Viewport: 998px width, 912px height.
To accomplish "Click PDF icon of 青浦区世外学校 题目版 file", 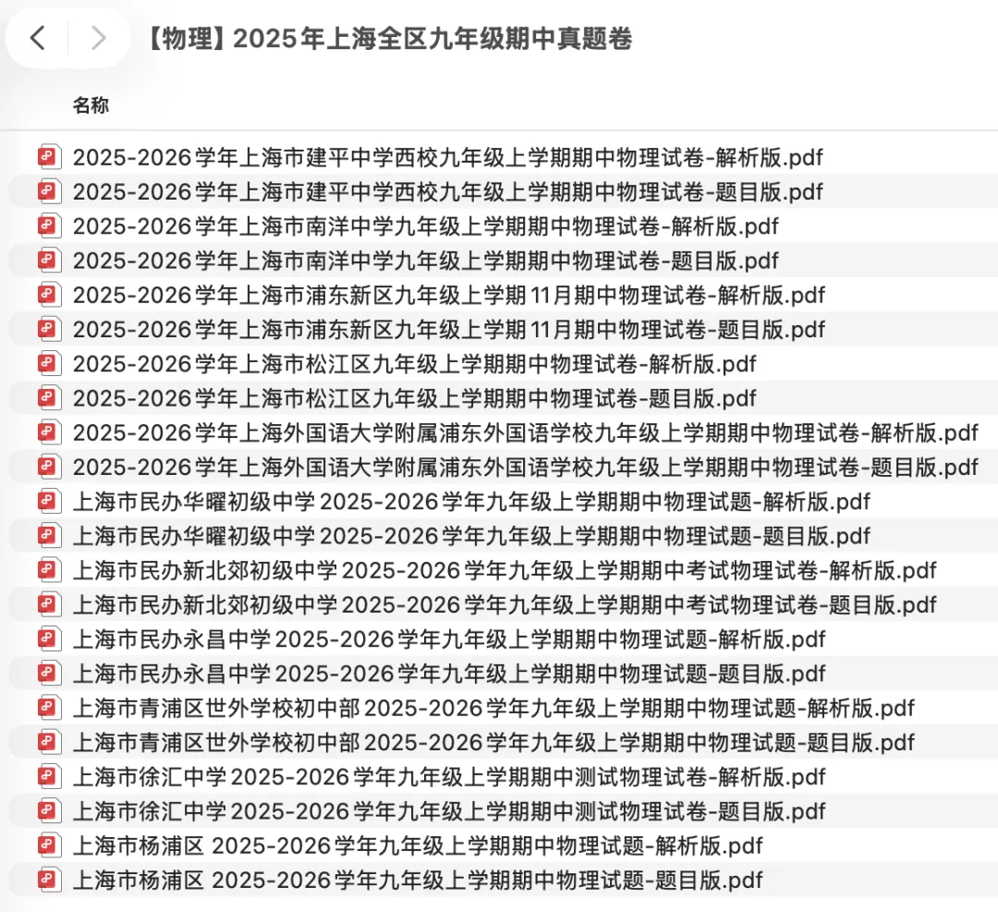I will click(49, 742).
